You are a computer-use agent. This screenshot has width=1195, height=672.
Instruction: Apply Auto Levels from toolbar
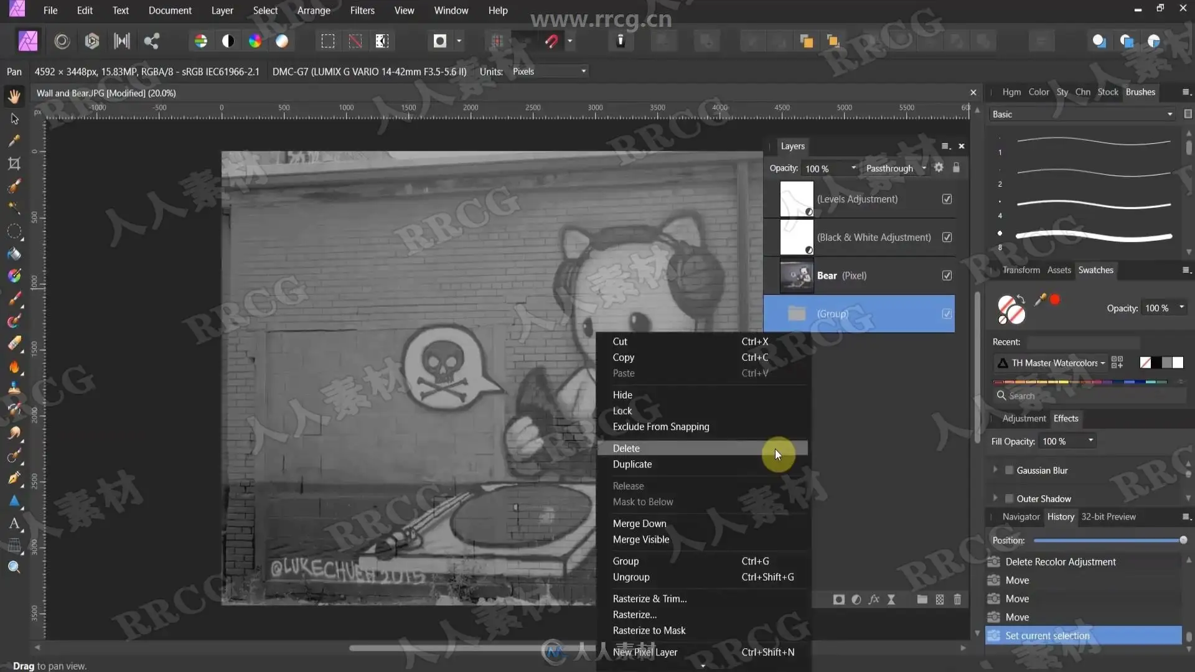(200, 41)
